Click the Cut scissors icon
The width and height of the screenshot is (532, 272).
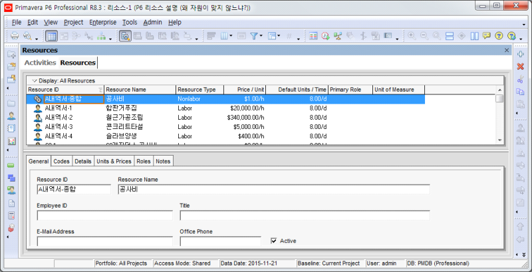(520, 79)
